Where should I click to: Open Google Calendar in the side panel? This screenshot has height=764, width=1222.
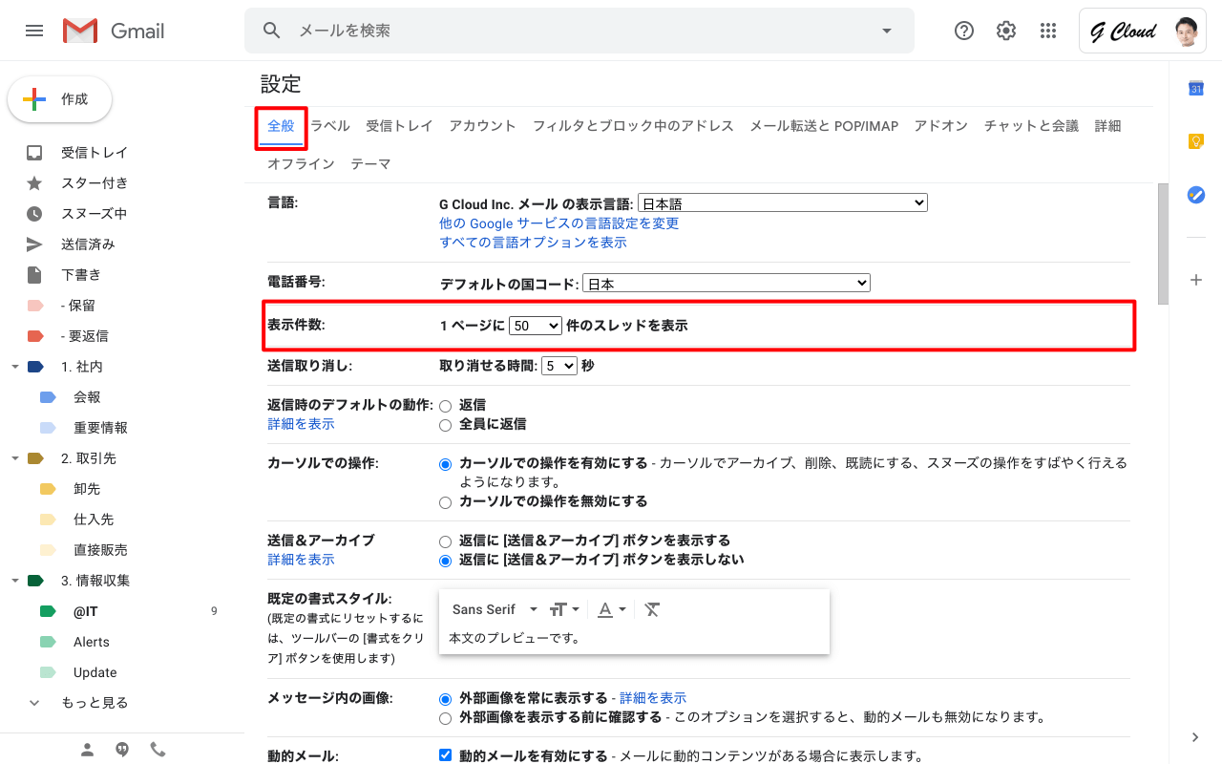(1195, 89)
